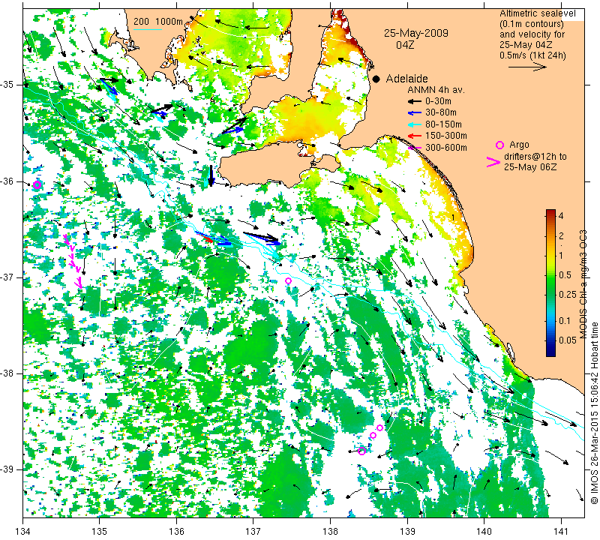Image resolution: width=600 pixels, height=540 pixels.
Task: Click the 0.5m/s velocity scale arrow
Action: 527,67
